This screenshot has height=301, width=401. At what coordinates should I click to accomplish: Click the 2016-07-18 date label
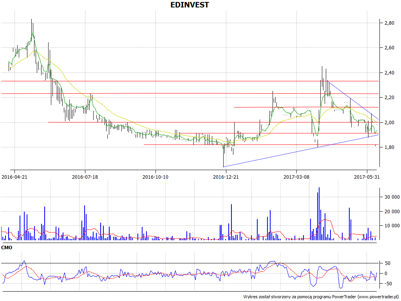(x=85, y=177)
